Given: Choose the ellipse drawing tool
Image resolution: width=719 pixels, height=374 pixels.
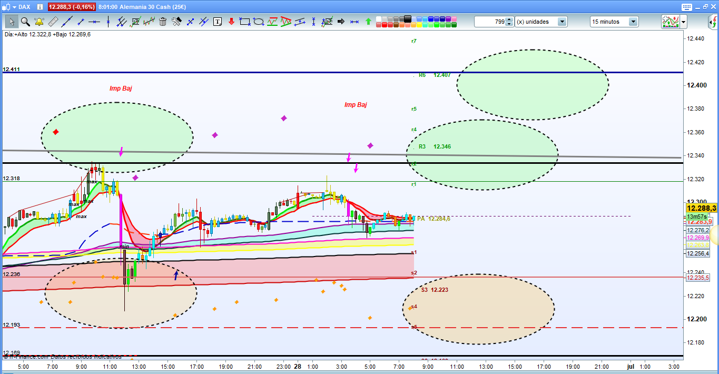Looking at the screenshot, I should pyautogui.click(x=258, y=22).
